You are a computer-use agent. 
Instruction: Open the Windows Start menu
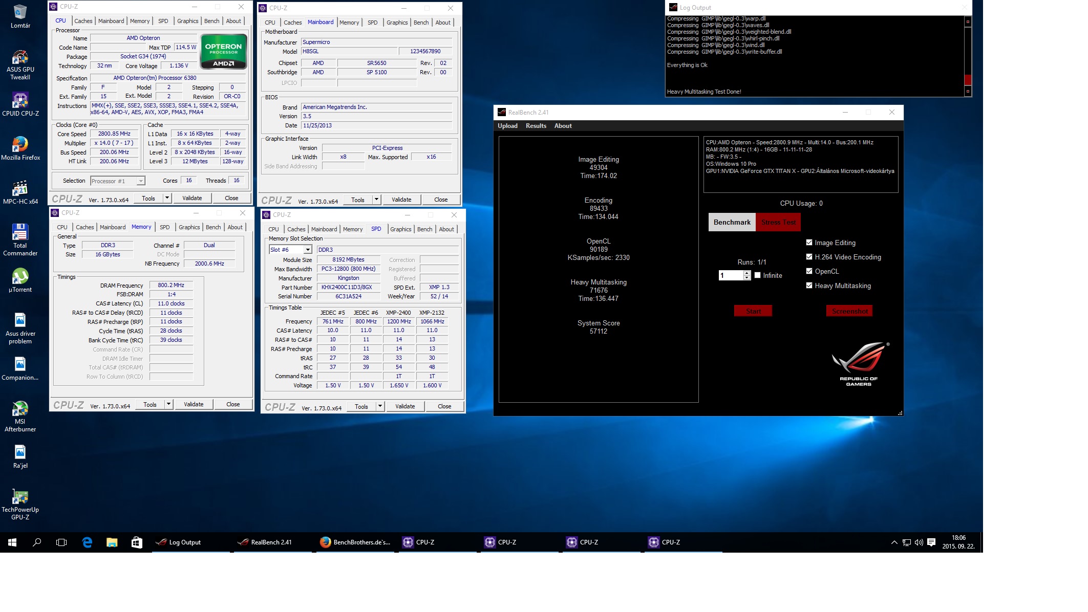point(12,542)
